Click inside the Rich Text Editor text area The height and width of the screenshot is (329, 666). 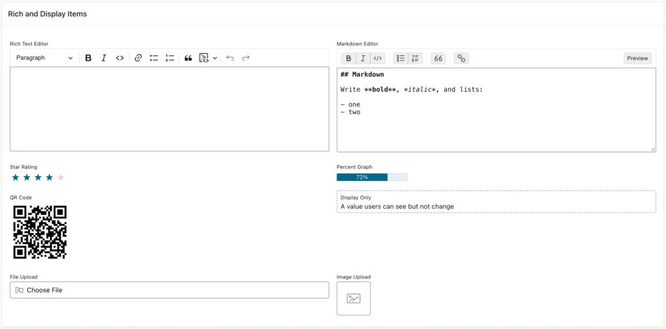(x=170, y=109)
